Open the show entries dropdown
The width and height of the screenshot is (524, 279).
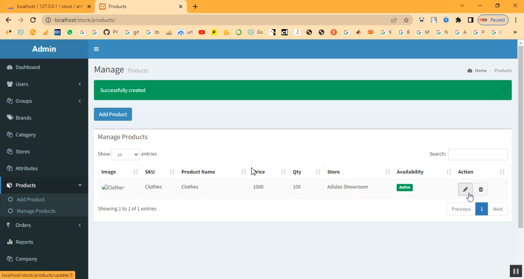point(126,155)
